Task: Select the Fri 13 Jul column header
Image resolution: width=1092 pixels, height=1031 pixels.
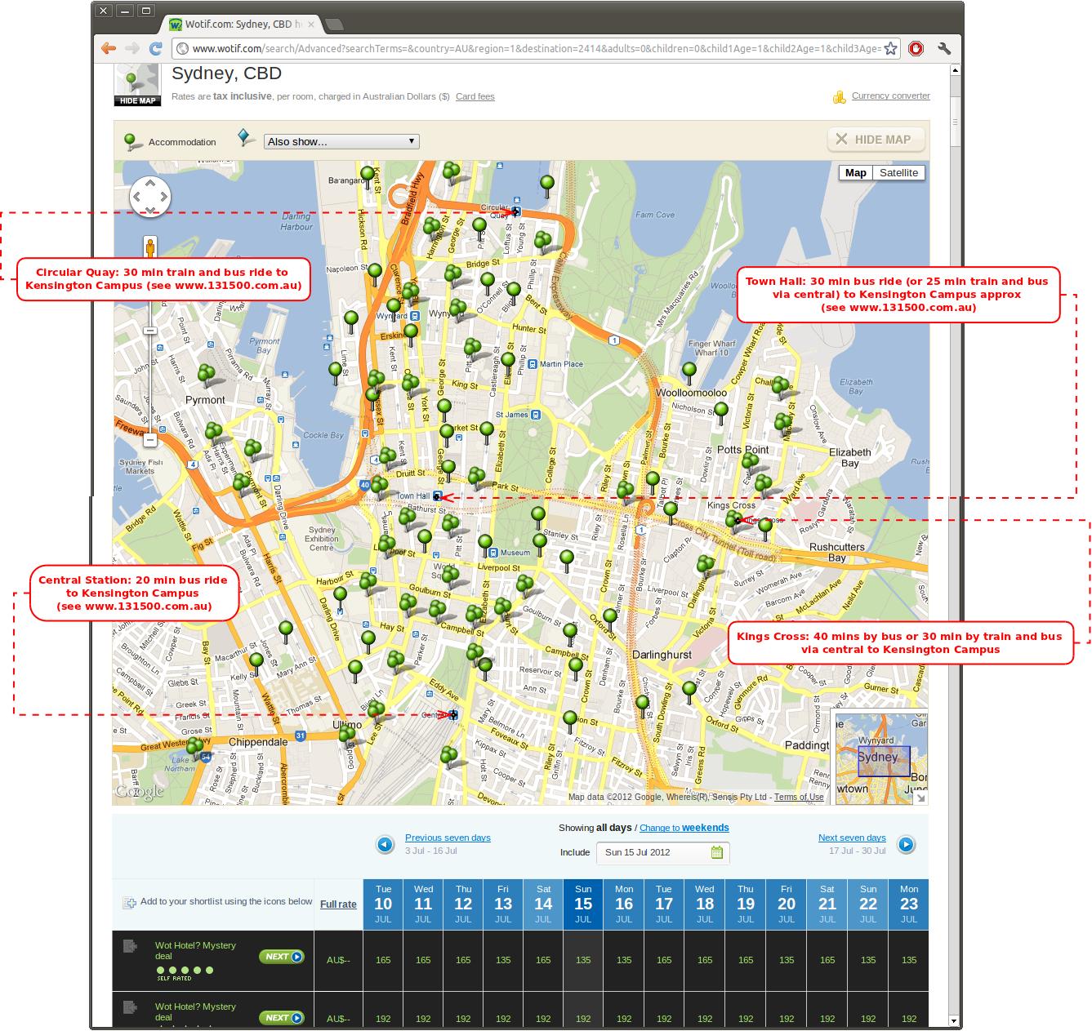Action: pyautogui.click(x=503, y=904)
